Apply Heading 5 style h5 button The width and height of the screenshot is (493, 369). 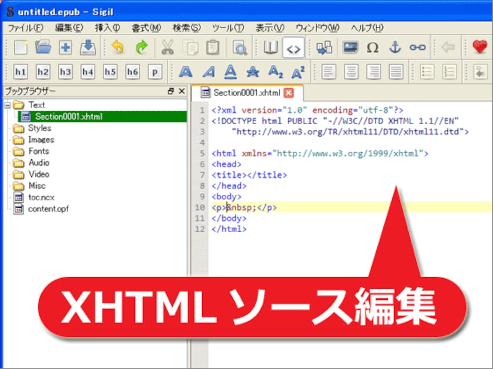pos(110,72)
